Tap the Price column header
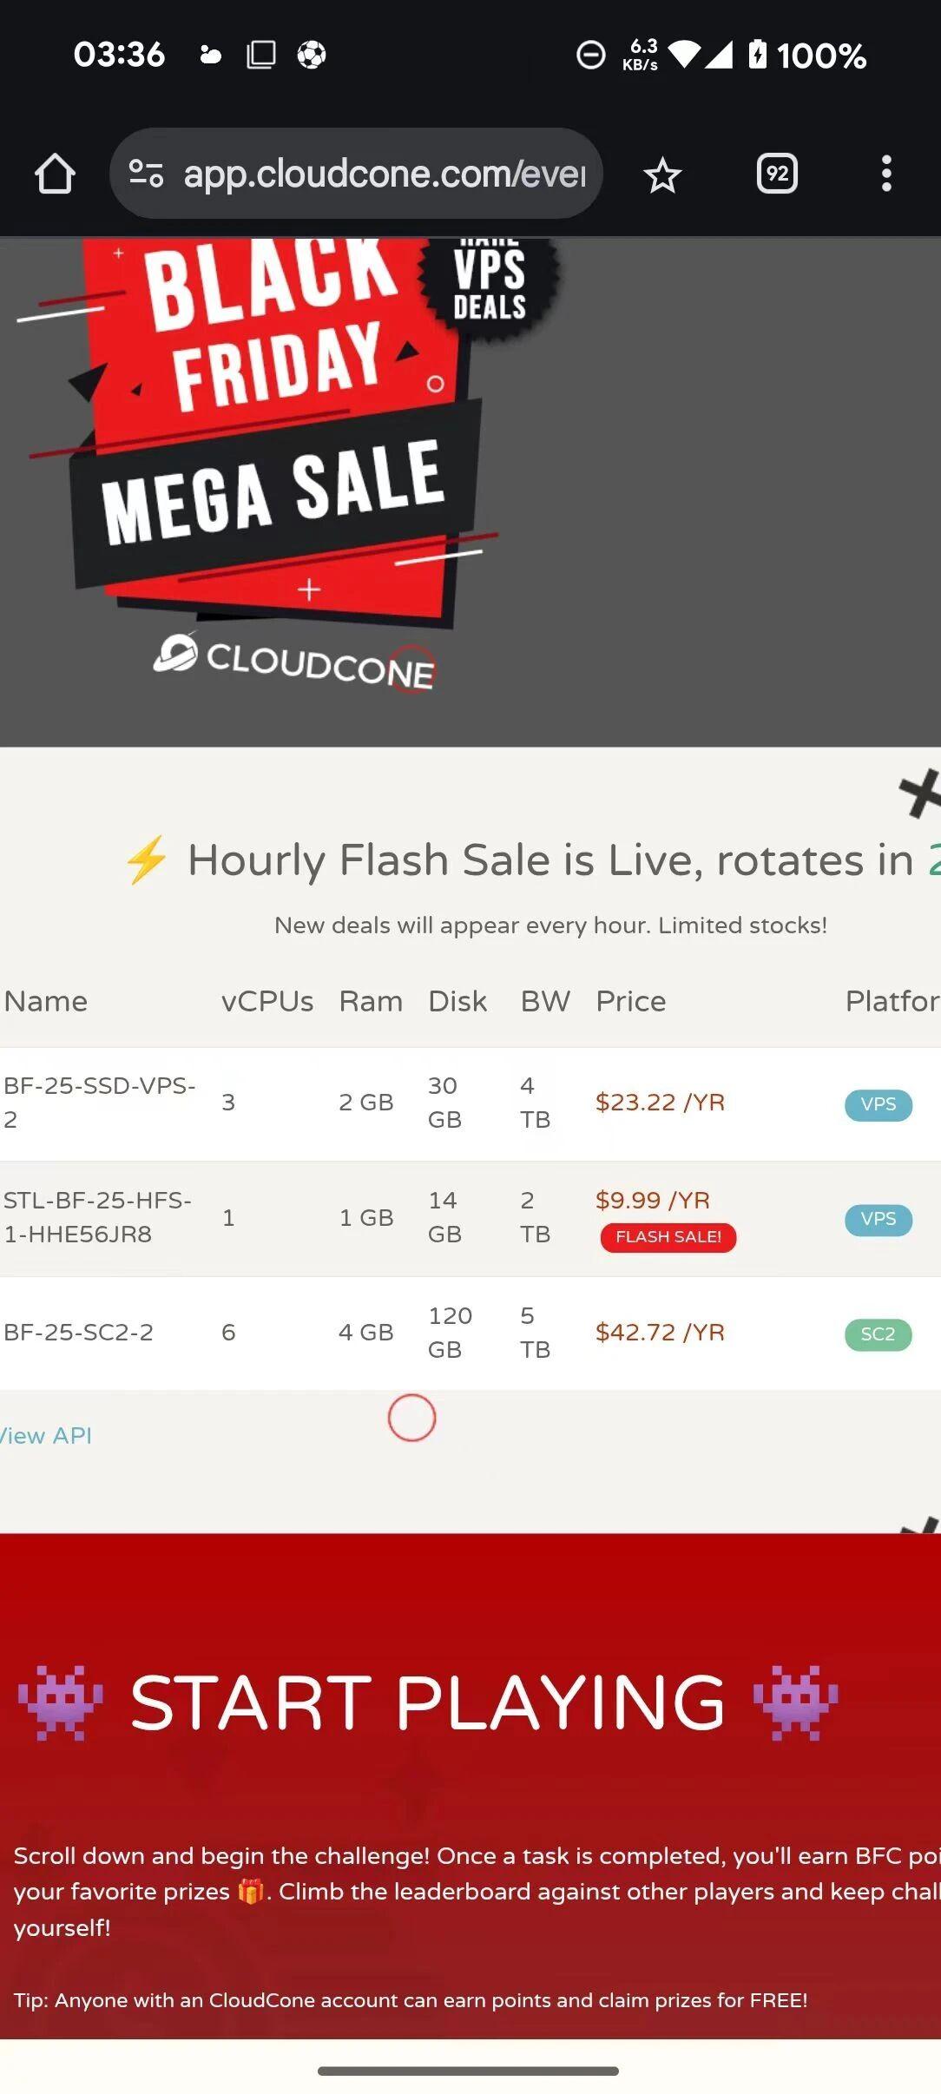Viewport: 941px width, 2094px height. pos(630,1002)
